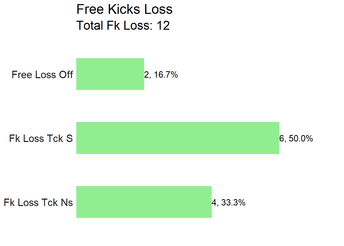This screenshot has height=246, width=344.
Task: Select the 50.0% percentage value
Action: pos(301,139)
